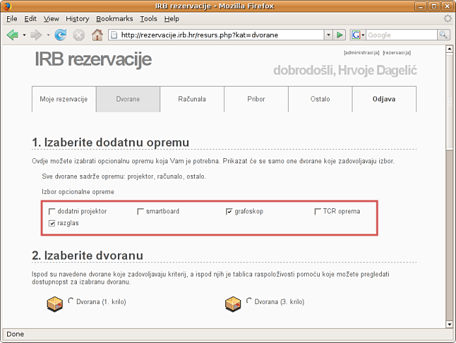The width and height of the screenshot is (456, 343).
Task: Uncheck the grafoskop checkbox
Action: coord(229,212)
